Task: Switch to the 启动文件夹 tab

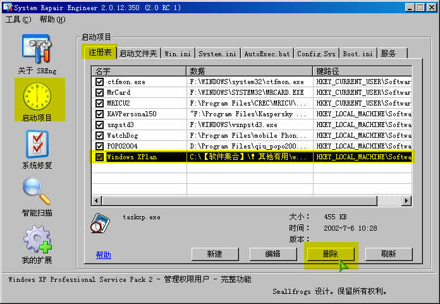Action: pyautogui.click(x=138, y=54)
